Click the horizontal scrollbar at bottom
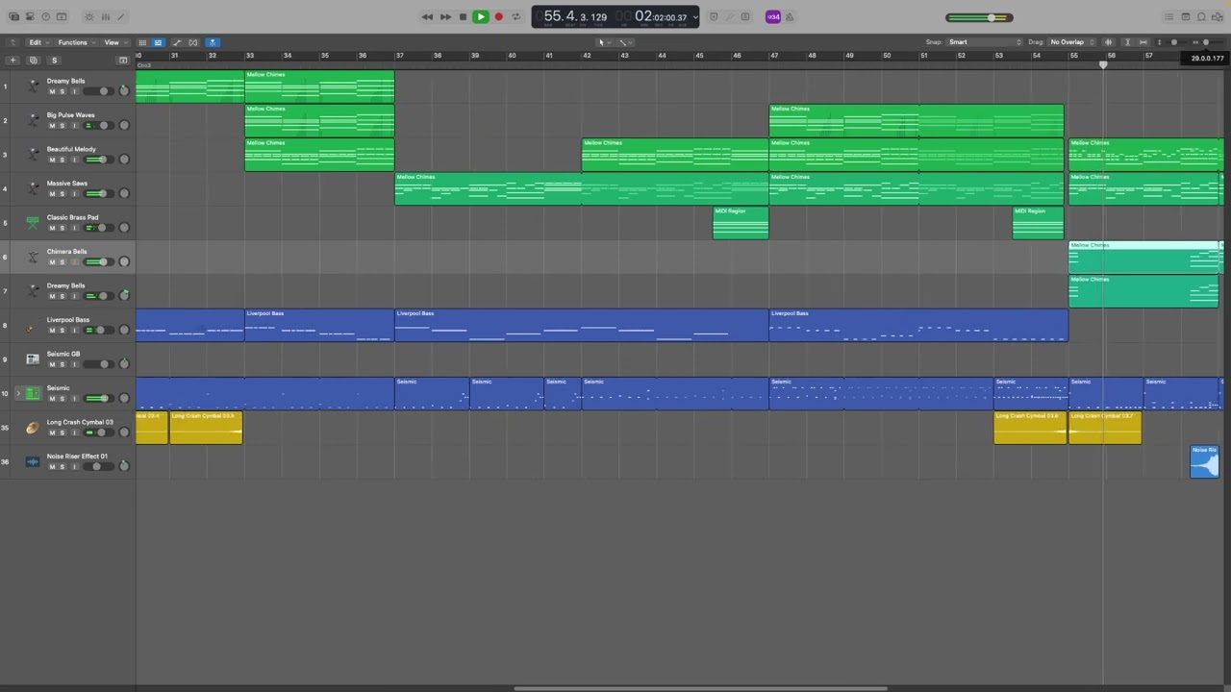 click(x=700, y=688)
